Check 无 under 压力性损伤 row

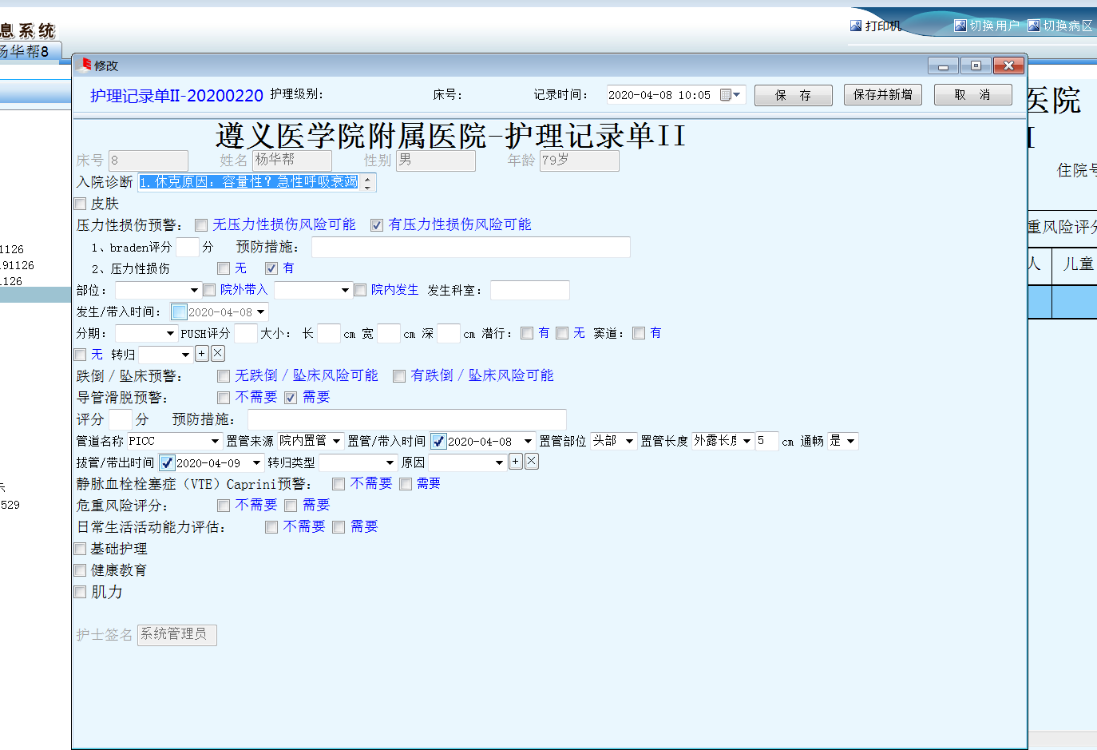[x=224, y=268]
